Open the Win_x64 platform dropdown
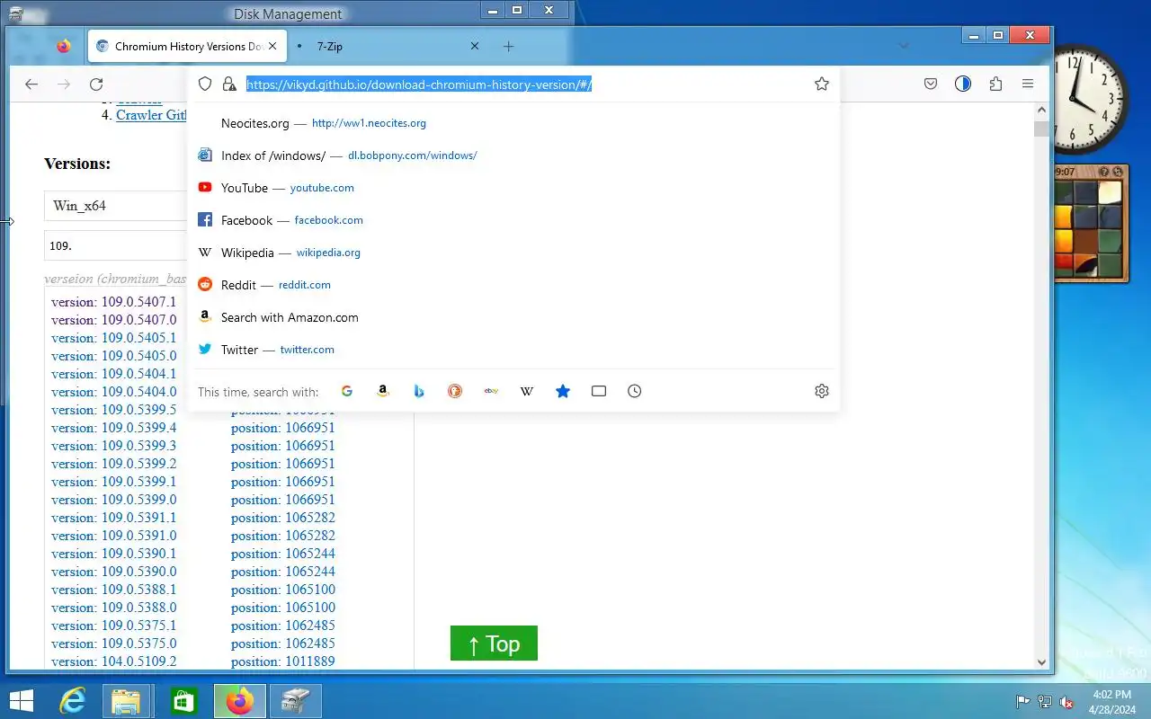 (117, 206)
